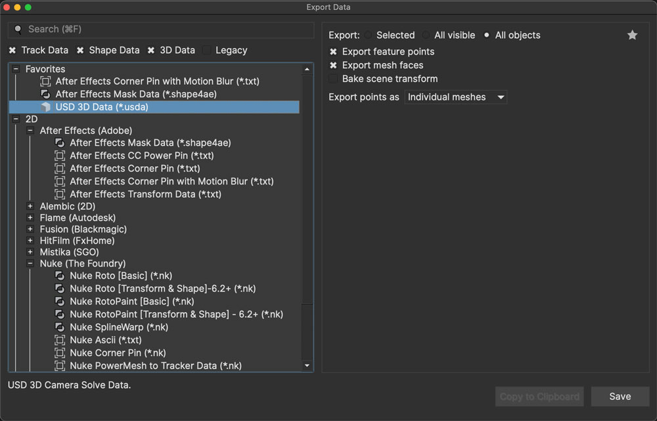Viewport: 657px width, 421px height.
Task: Click the Copy to Clipboard button
Action: coord(539,396)
